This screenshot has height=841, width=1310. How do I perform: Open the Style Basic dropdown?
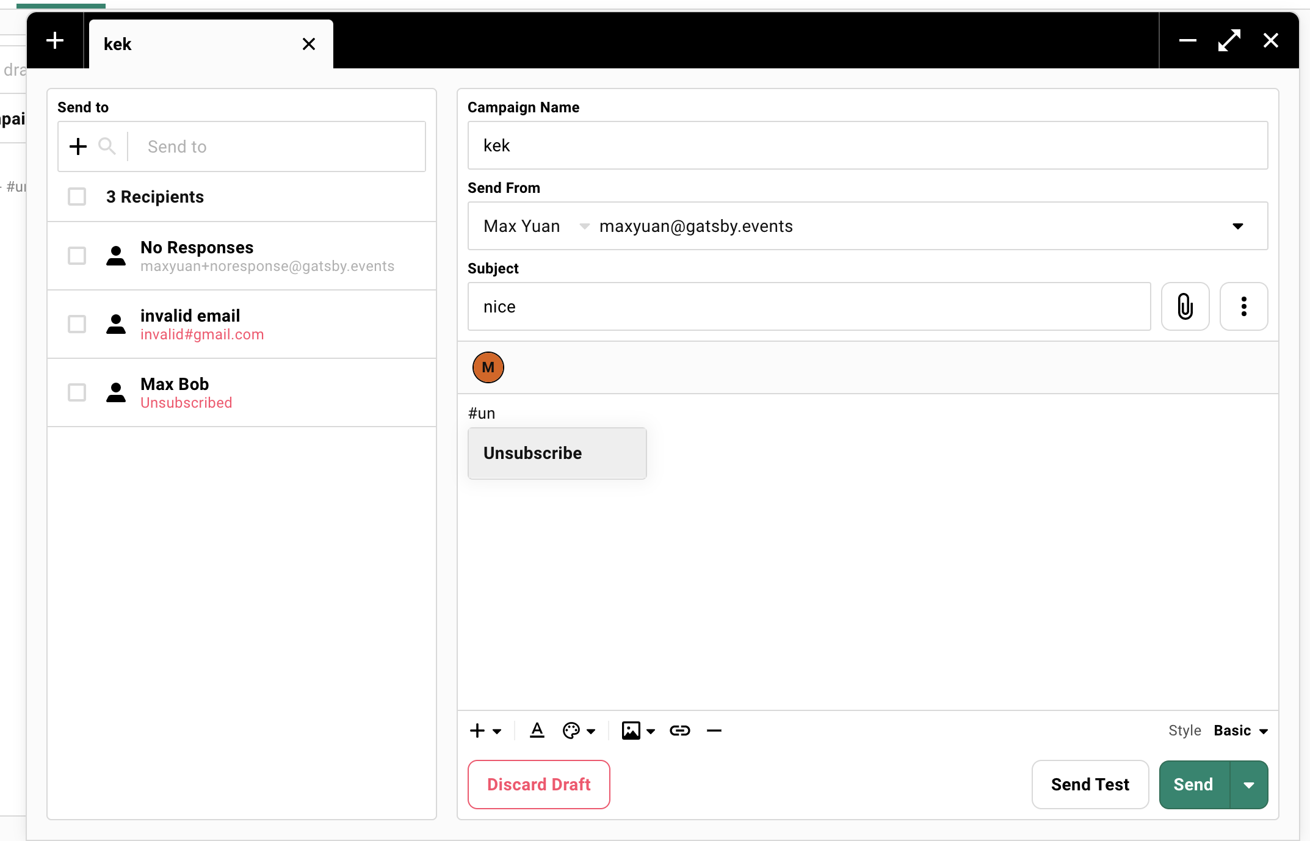click(1240, 731)
